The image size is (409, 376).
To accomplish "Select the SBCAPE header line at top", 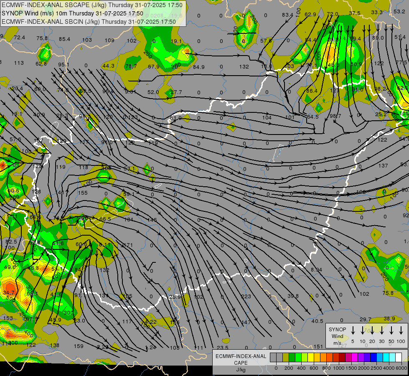I will (x=92, y=5).
